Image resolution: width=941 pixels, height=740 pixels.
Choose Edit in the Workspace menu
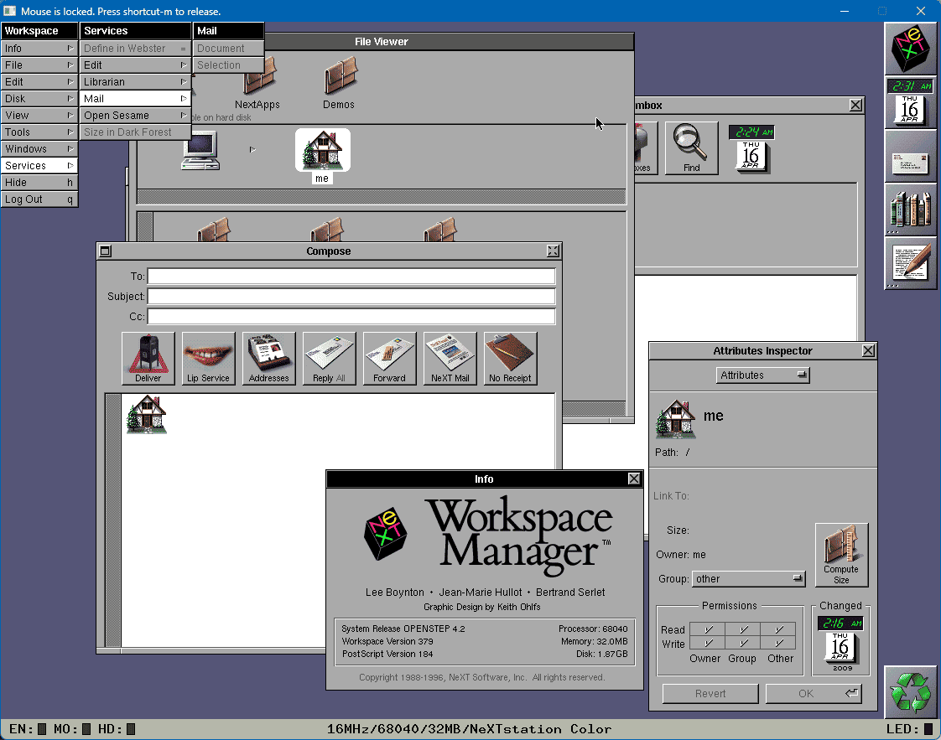coord(39,81)
